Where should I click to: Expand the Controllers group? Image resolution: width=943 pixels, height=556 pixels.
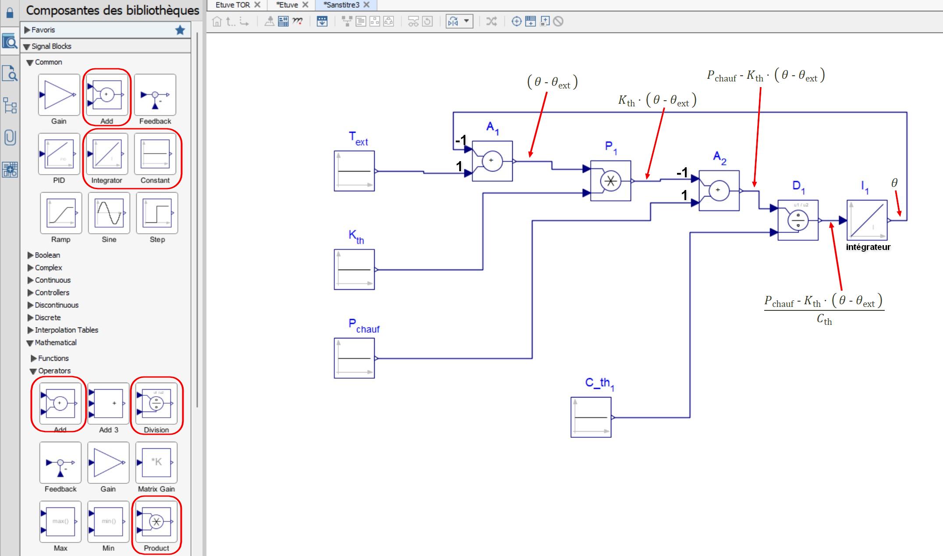pyautogui.click(x=30, y=293)
